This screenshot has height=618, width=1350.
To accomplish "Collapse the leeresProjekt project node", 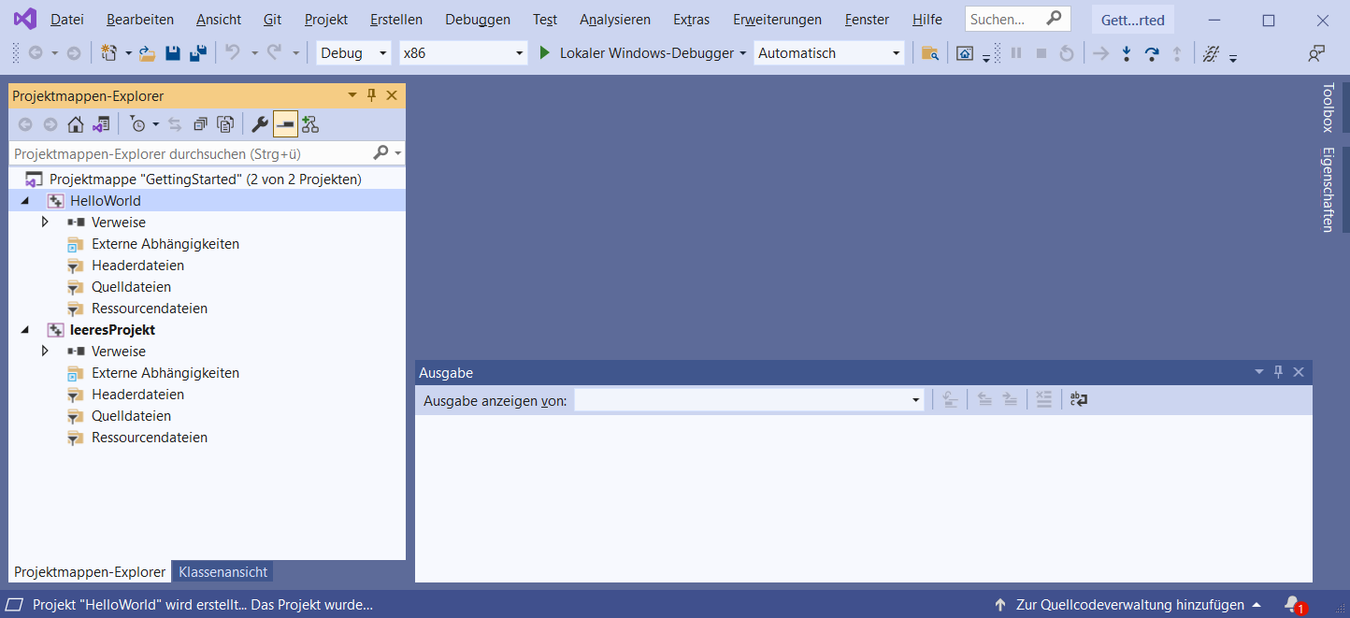I will click(24, 329).
